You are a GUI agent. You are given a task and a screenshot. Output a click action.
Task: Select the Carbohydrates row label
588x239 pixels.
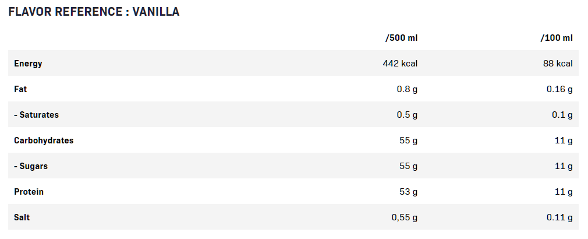click(x=44, y=140)
